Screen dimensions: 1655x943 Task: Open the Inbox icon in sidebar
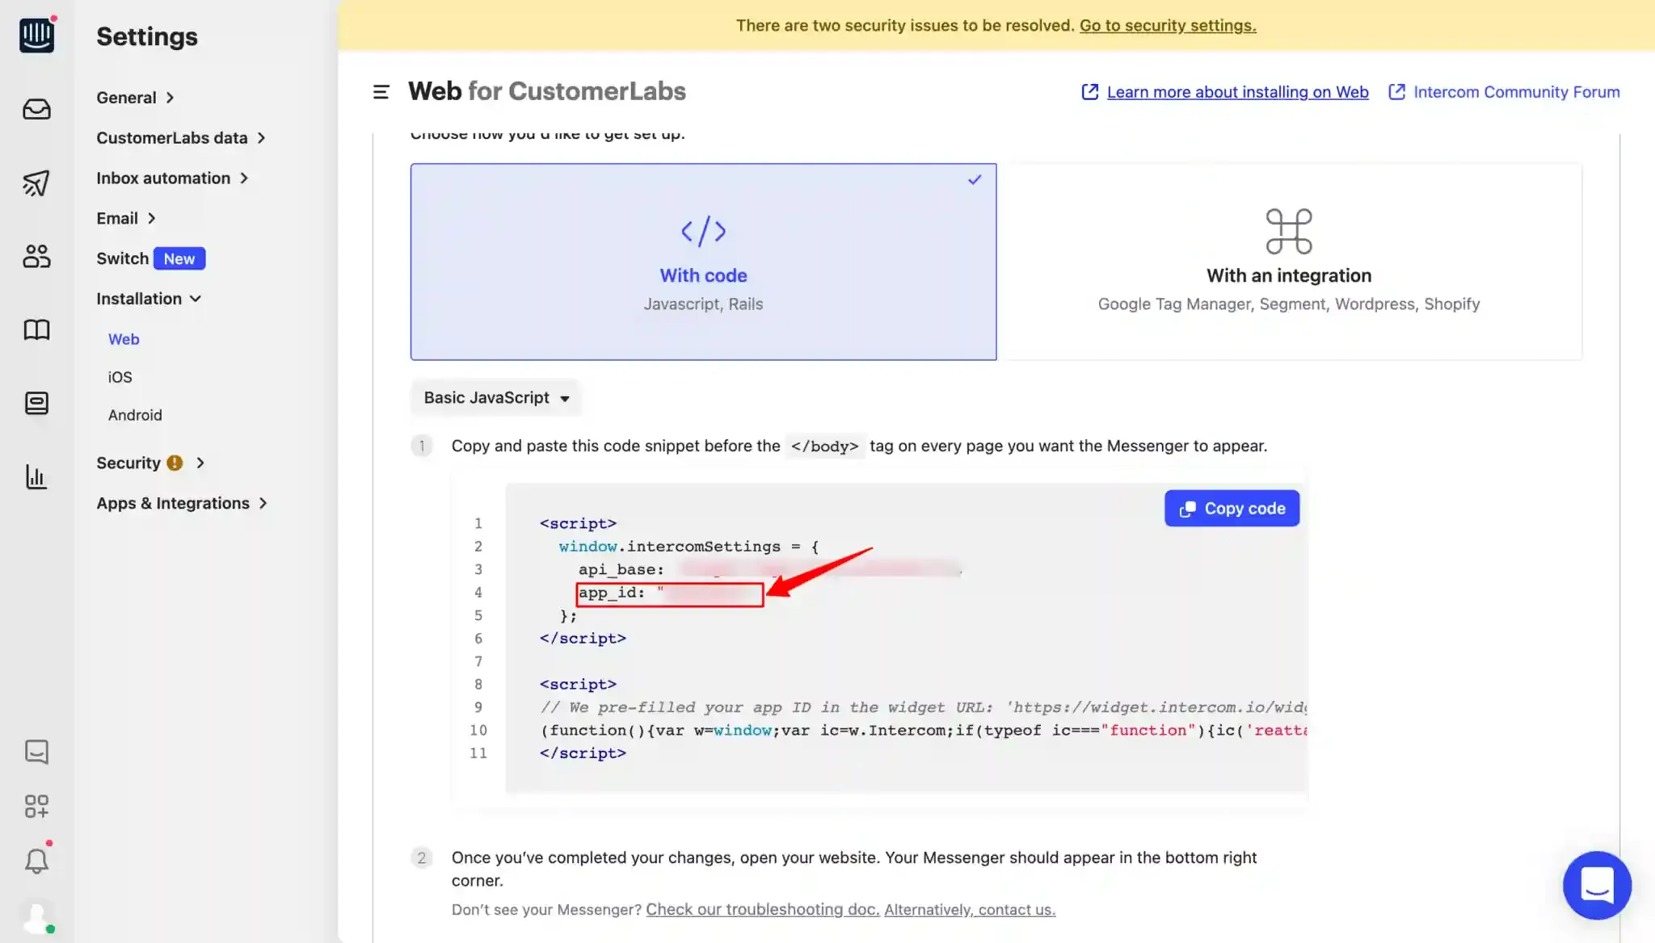[36, 109]
